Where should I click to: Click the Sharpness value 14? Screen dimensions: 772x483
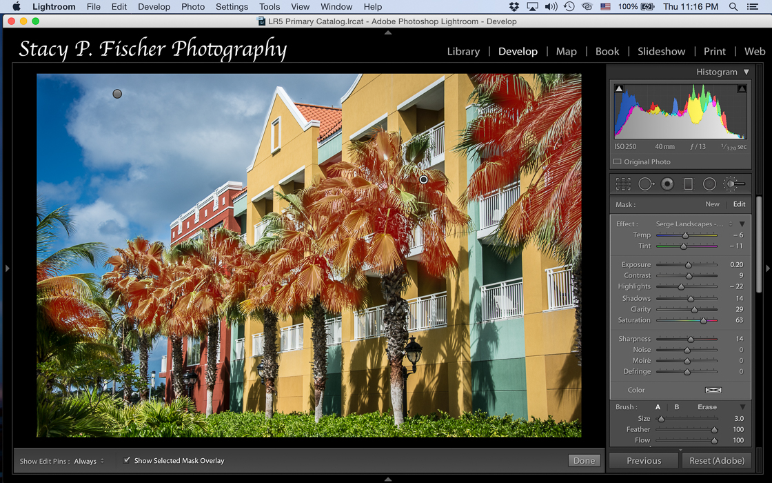tap(740, 339)
